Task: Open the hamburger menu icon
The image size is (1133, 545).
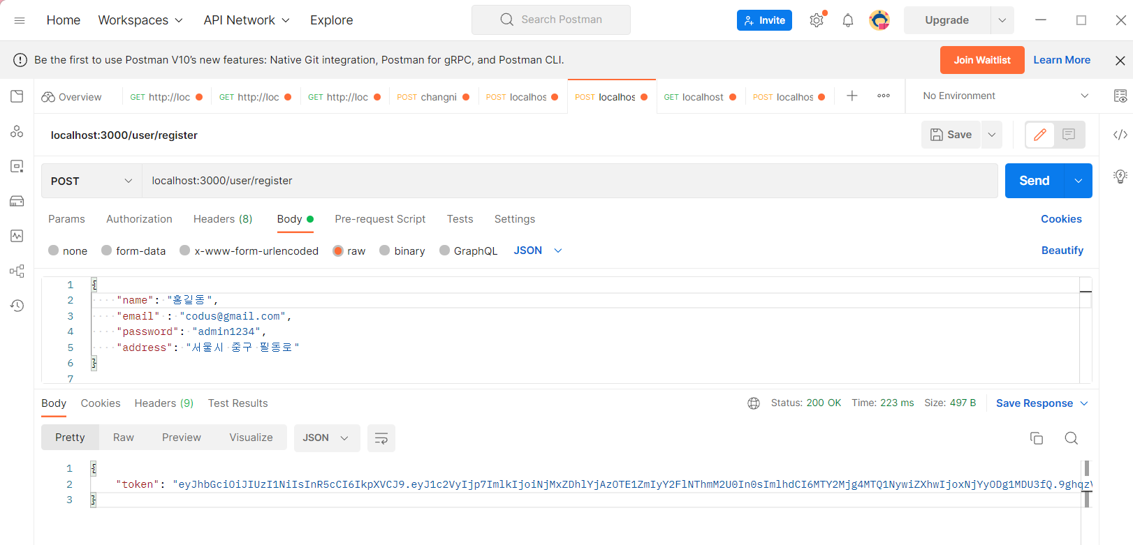Action: click(x=20, y=20)
